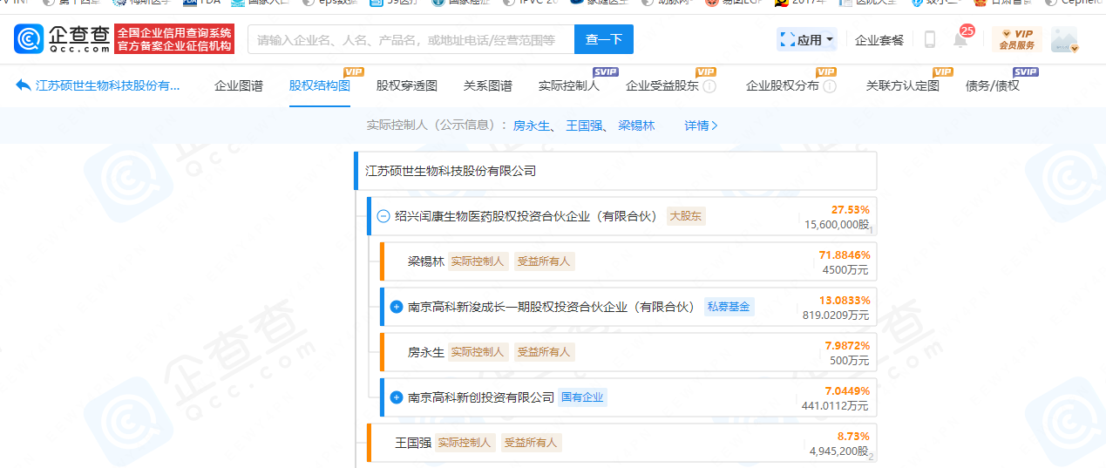Click 实际控制人 tag on 房永生 row
The width and height of the screenshot is (1106, 468).
(478, 352)
